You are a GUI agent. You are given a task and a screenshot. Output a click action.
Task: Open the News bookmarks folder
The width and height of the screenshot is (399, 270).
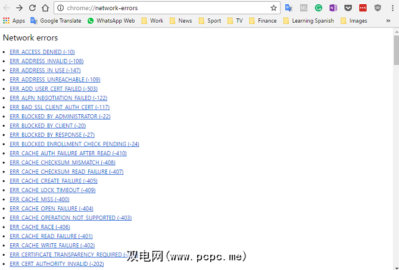click(180, 21)
